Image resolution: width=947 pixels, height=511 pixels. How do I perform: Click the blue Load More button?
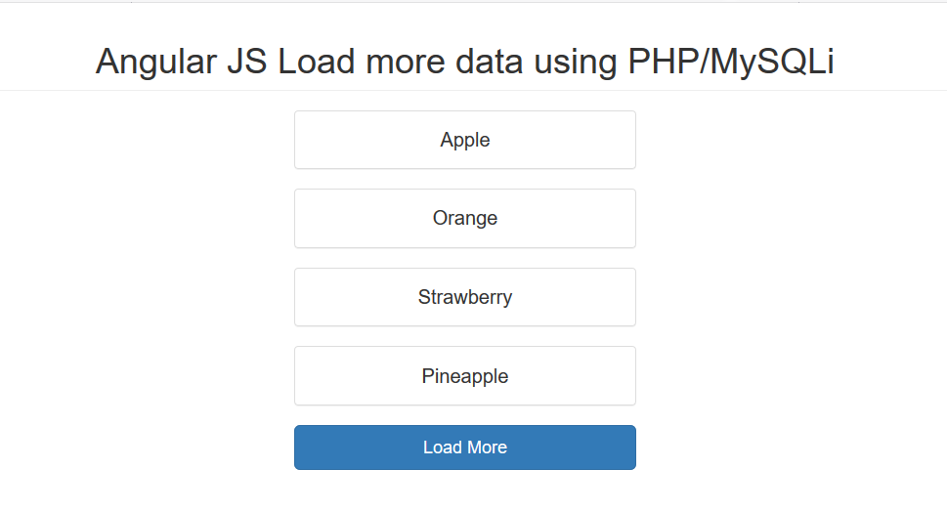[465, 447]
